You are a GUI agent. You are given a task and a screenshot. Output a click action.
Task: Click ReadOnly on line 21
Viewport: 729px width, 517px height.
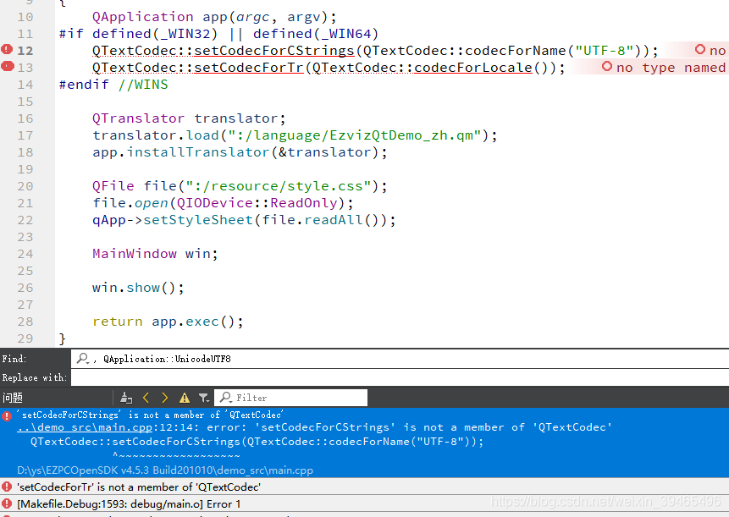tap(304, 203)
